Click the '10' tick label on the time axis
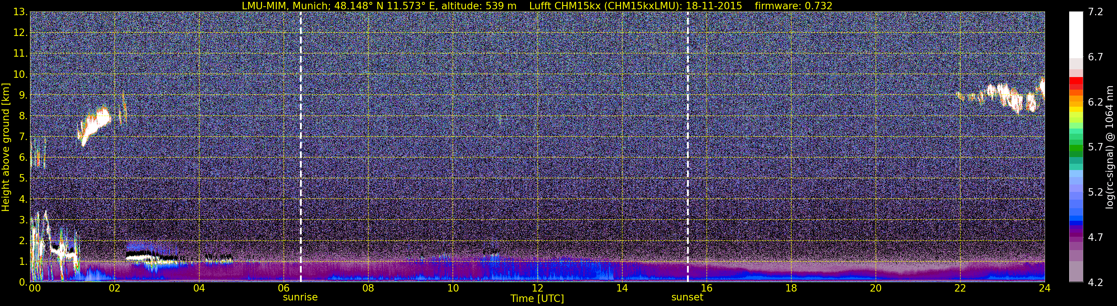Viewport: 1117px width, 306px height. pyautogui.click(x=453, y=288)
